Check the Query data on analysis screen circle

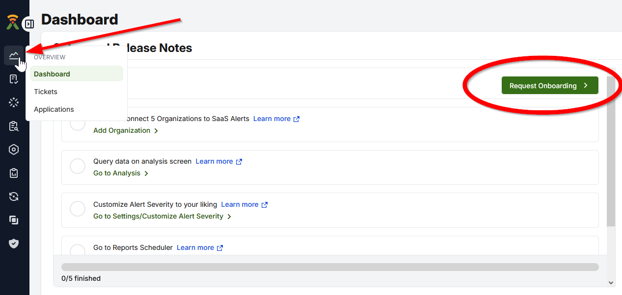77,166
